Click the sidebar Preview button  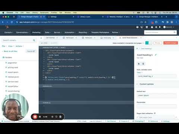coord(31,51)
